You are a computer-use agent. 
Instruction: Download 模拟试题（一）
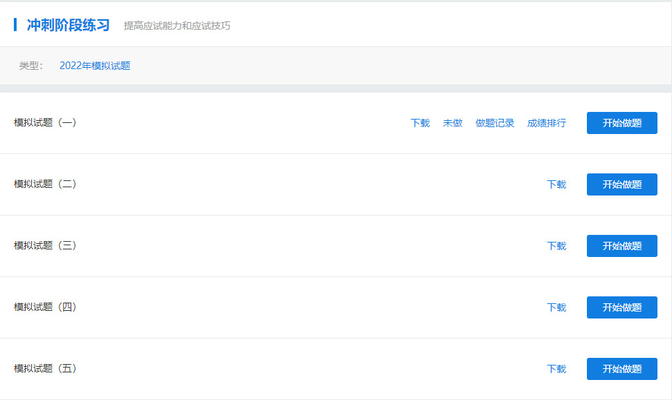tap(419, 123)
